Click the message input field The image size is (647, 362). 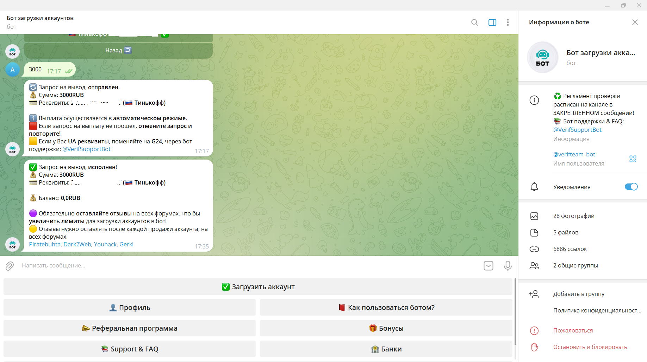coord(247,266)
